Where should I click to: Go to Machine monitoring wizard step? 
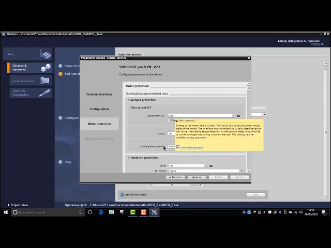(99, 138)
